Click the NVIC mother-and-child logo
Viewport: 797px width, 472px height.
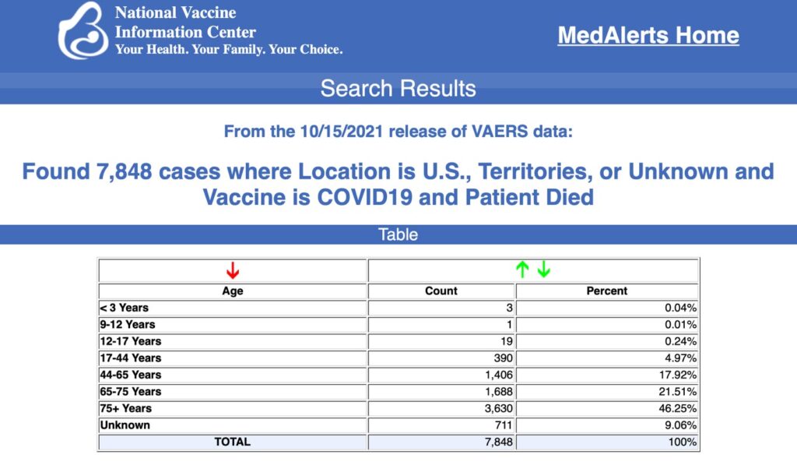83,30
